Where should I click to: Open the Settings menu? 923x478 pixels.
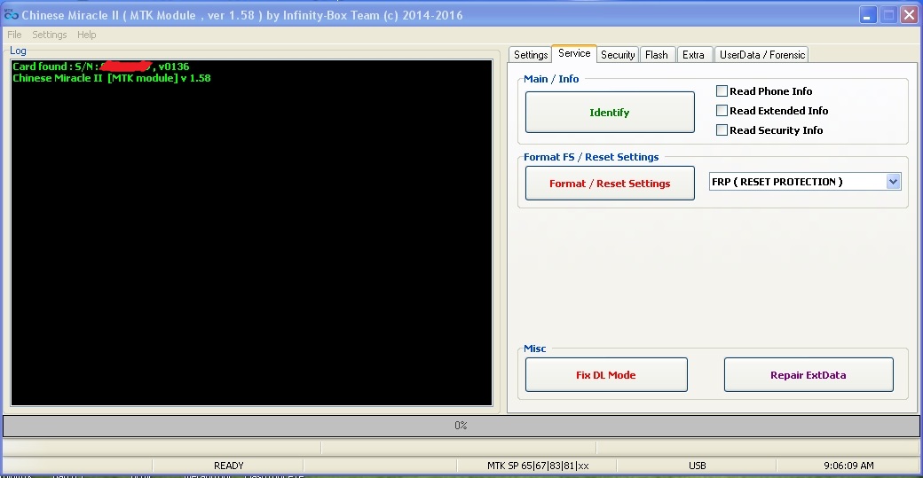tap(50, 35)
